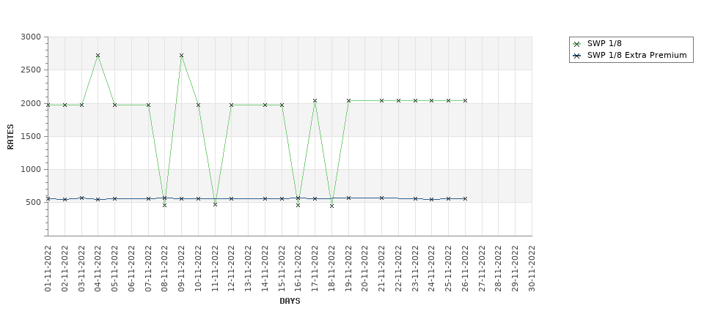Viewport: 715px width, 314px height.
Task: Select the SWP 1/8 point on 12-11-2022
Action: [231, 105]
